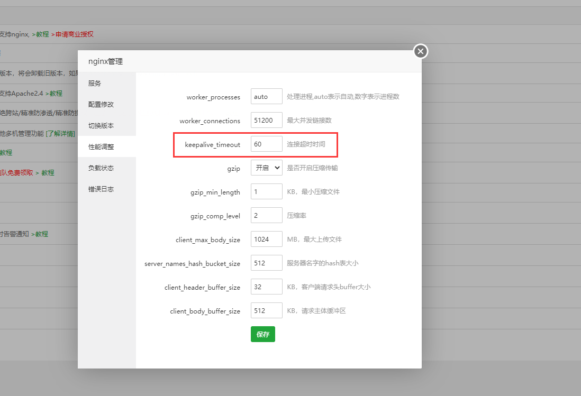Click the 服务器名字的hash表大小 description
The height and width of the screenshot is (396, 581).
coord(323,263)
